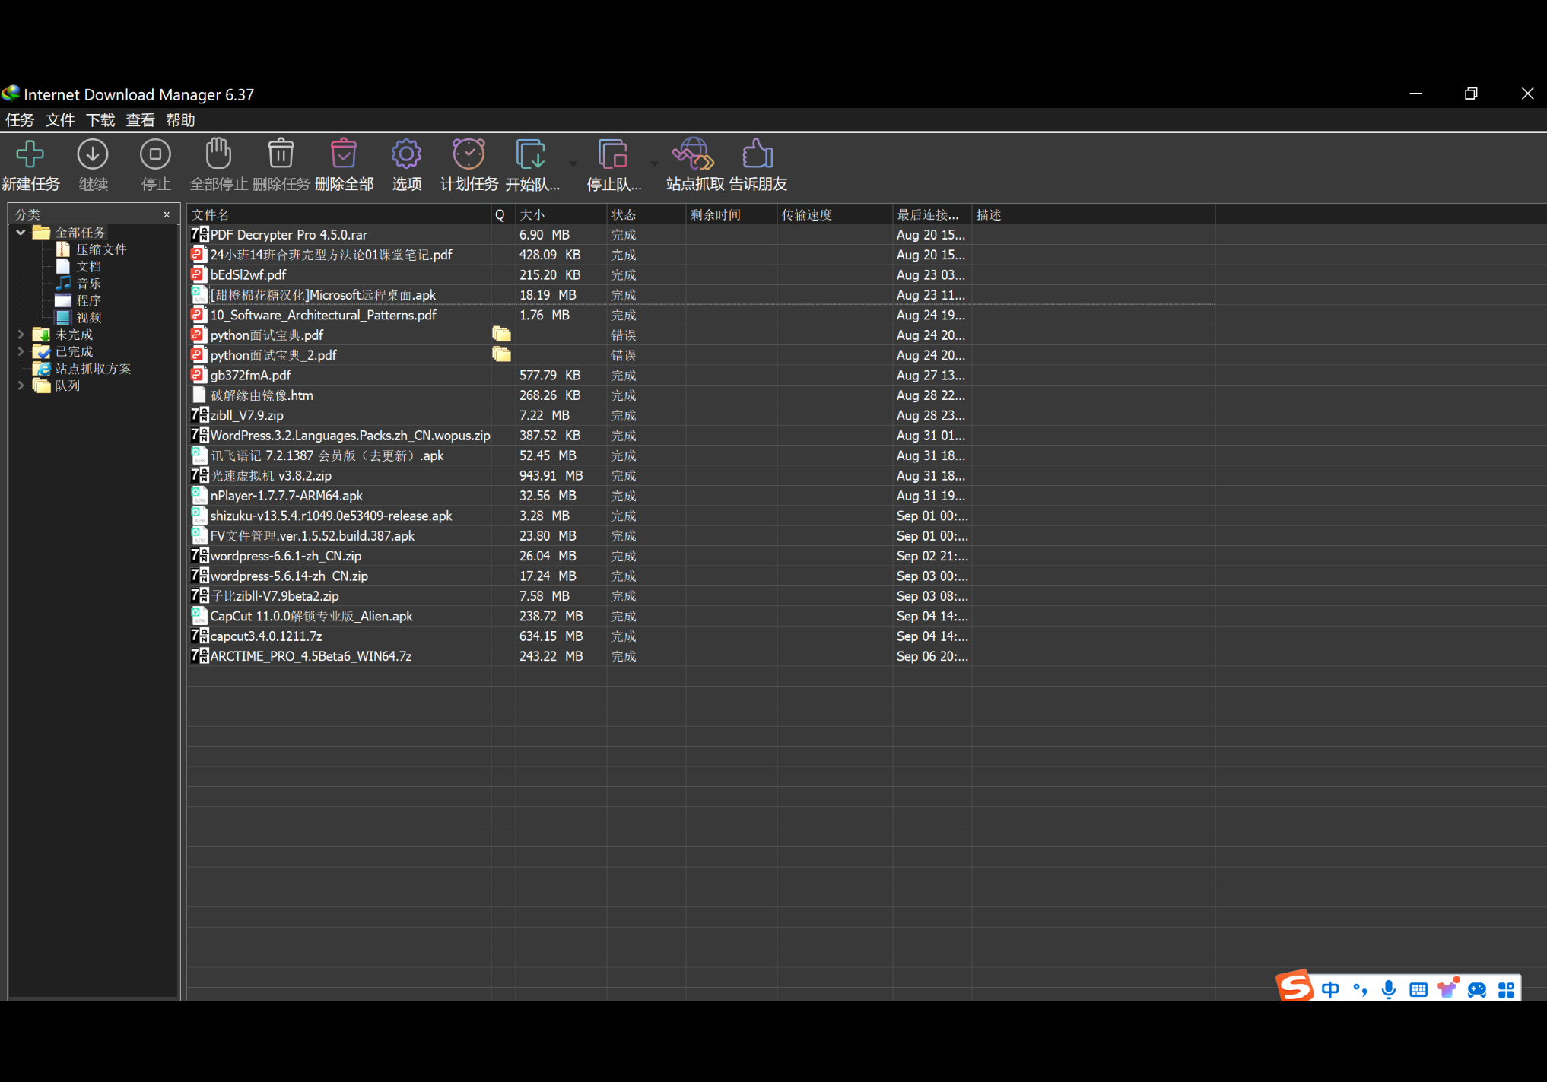Click the 描述 column header
1547x1082 pixels.
1094,214
